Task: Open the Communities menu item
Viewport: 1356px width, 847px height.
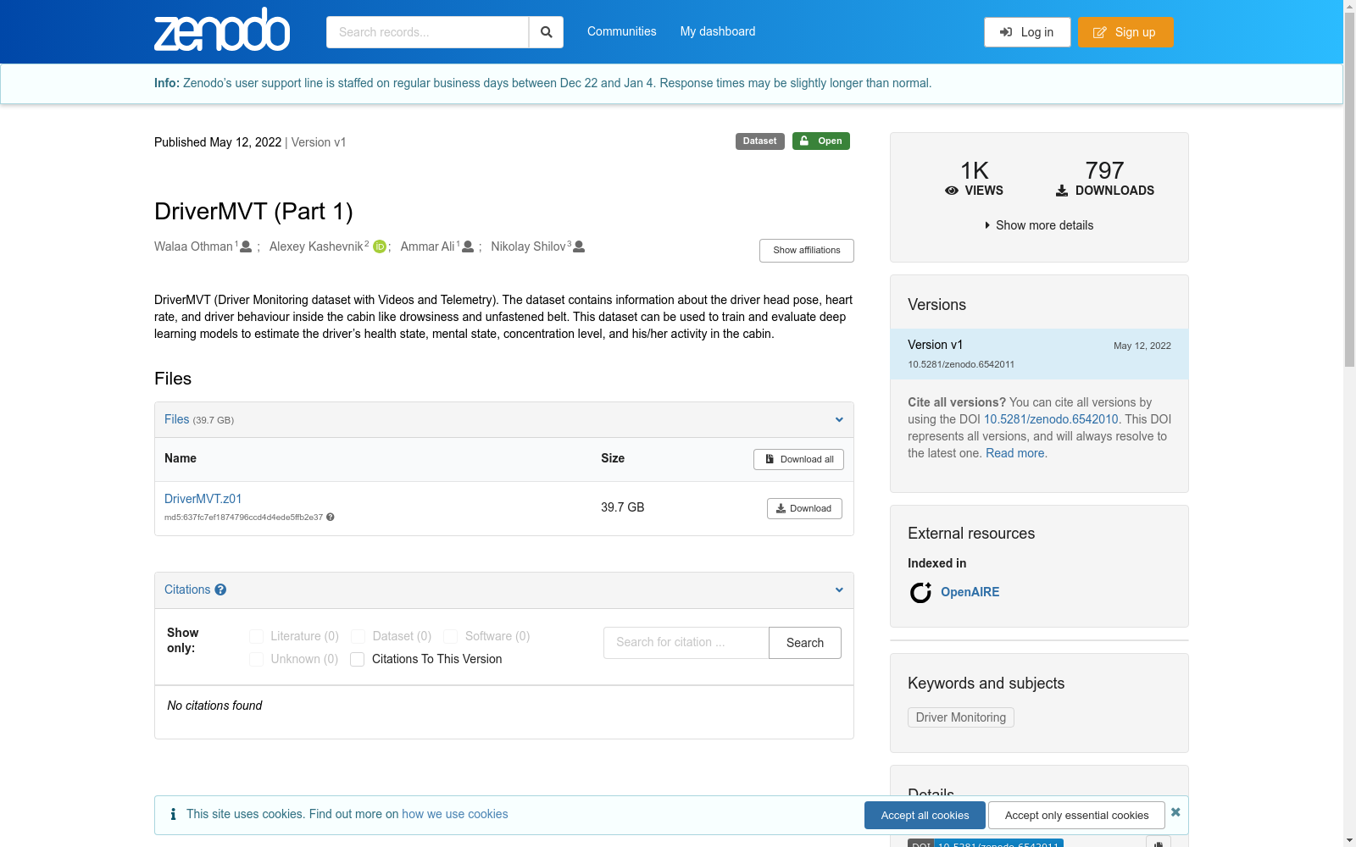Action: point(622,31)
